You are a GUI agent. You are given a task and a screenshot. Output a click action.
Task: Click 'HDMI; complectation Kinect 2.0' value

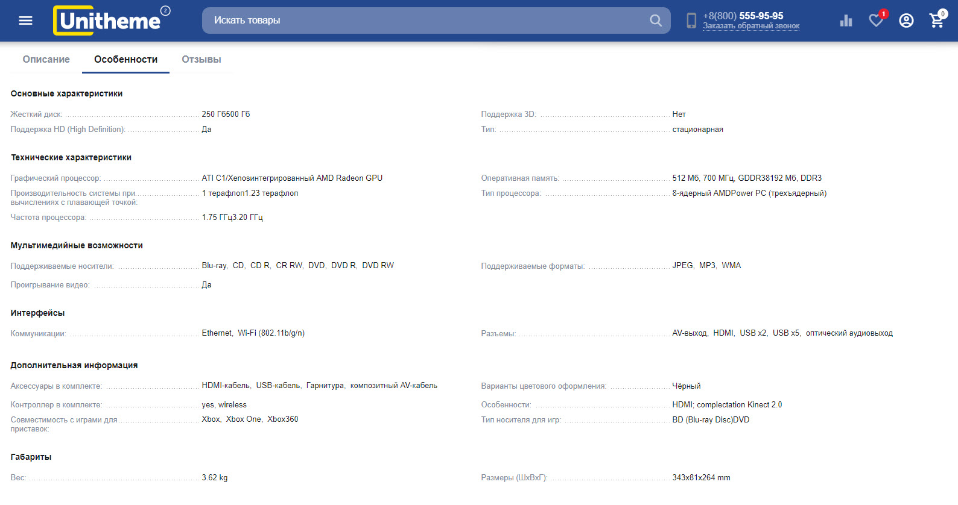(727, 404)
